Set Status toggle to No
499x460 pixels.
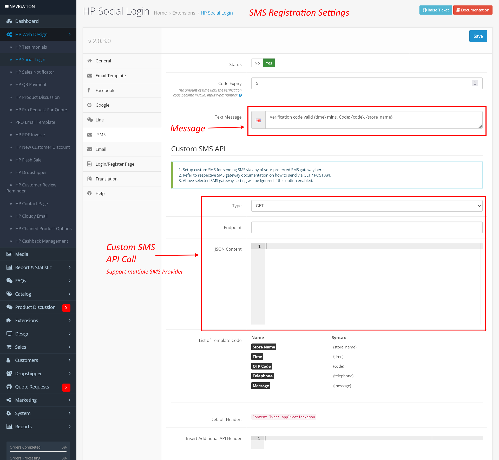coord(257,63)
